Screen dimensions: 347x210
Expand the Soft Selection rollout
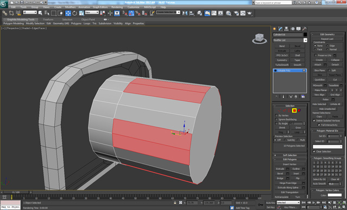[290, 155]
